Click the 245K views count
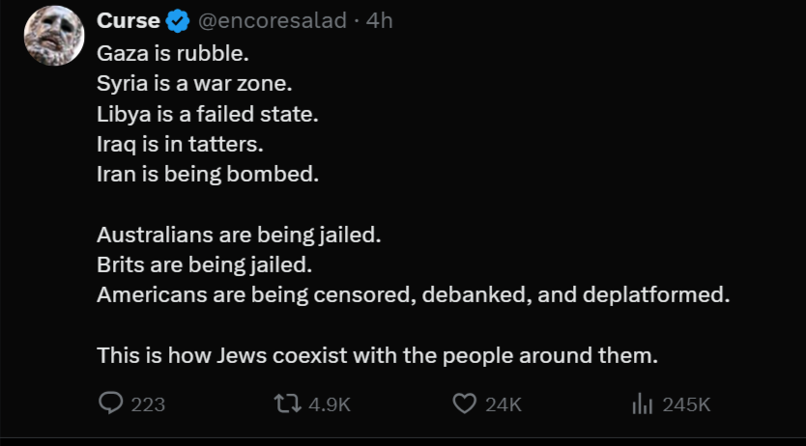Viewport: 806px width, 446px height. click(x=686, y=404)
